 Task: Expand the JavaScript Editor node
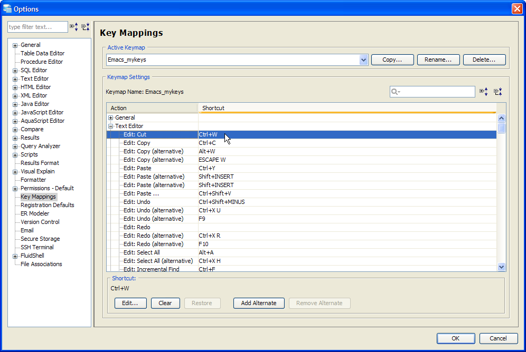(x=15, y=113)
